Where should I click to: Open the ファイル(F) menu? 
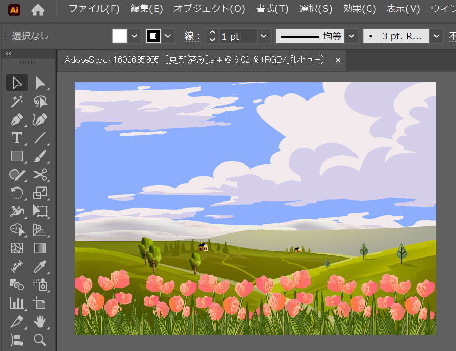[x=94, y=9]
